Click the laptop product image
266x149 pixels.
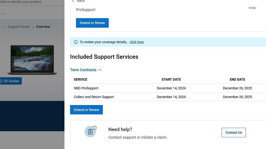tap(32, 60)
